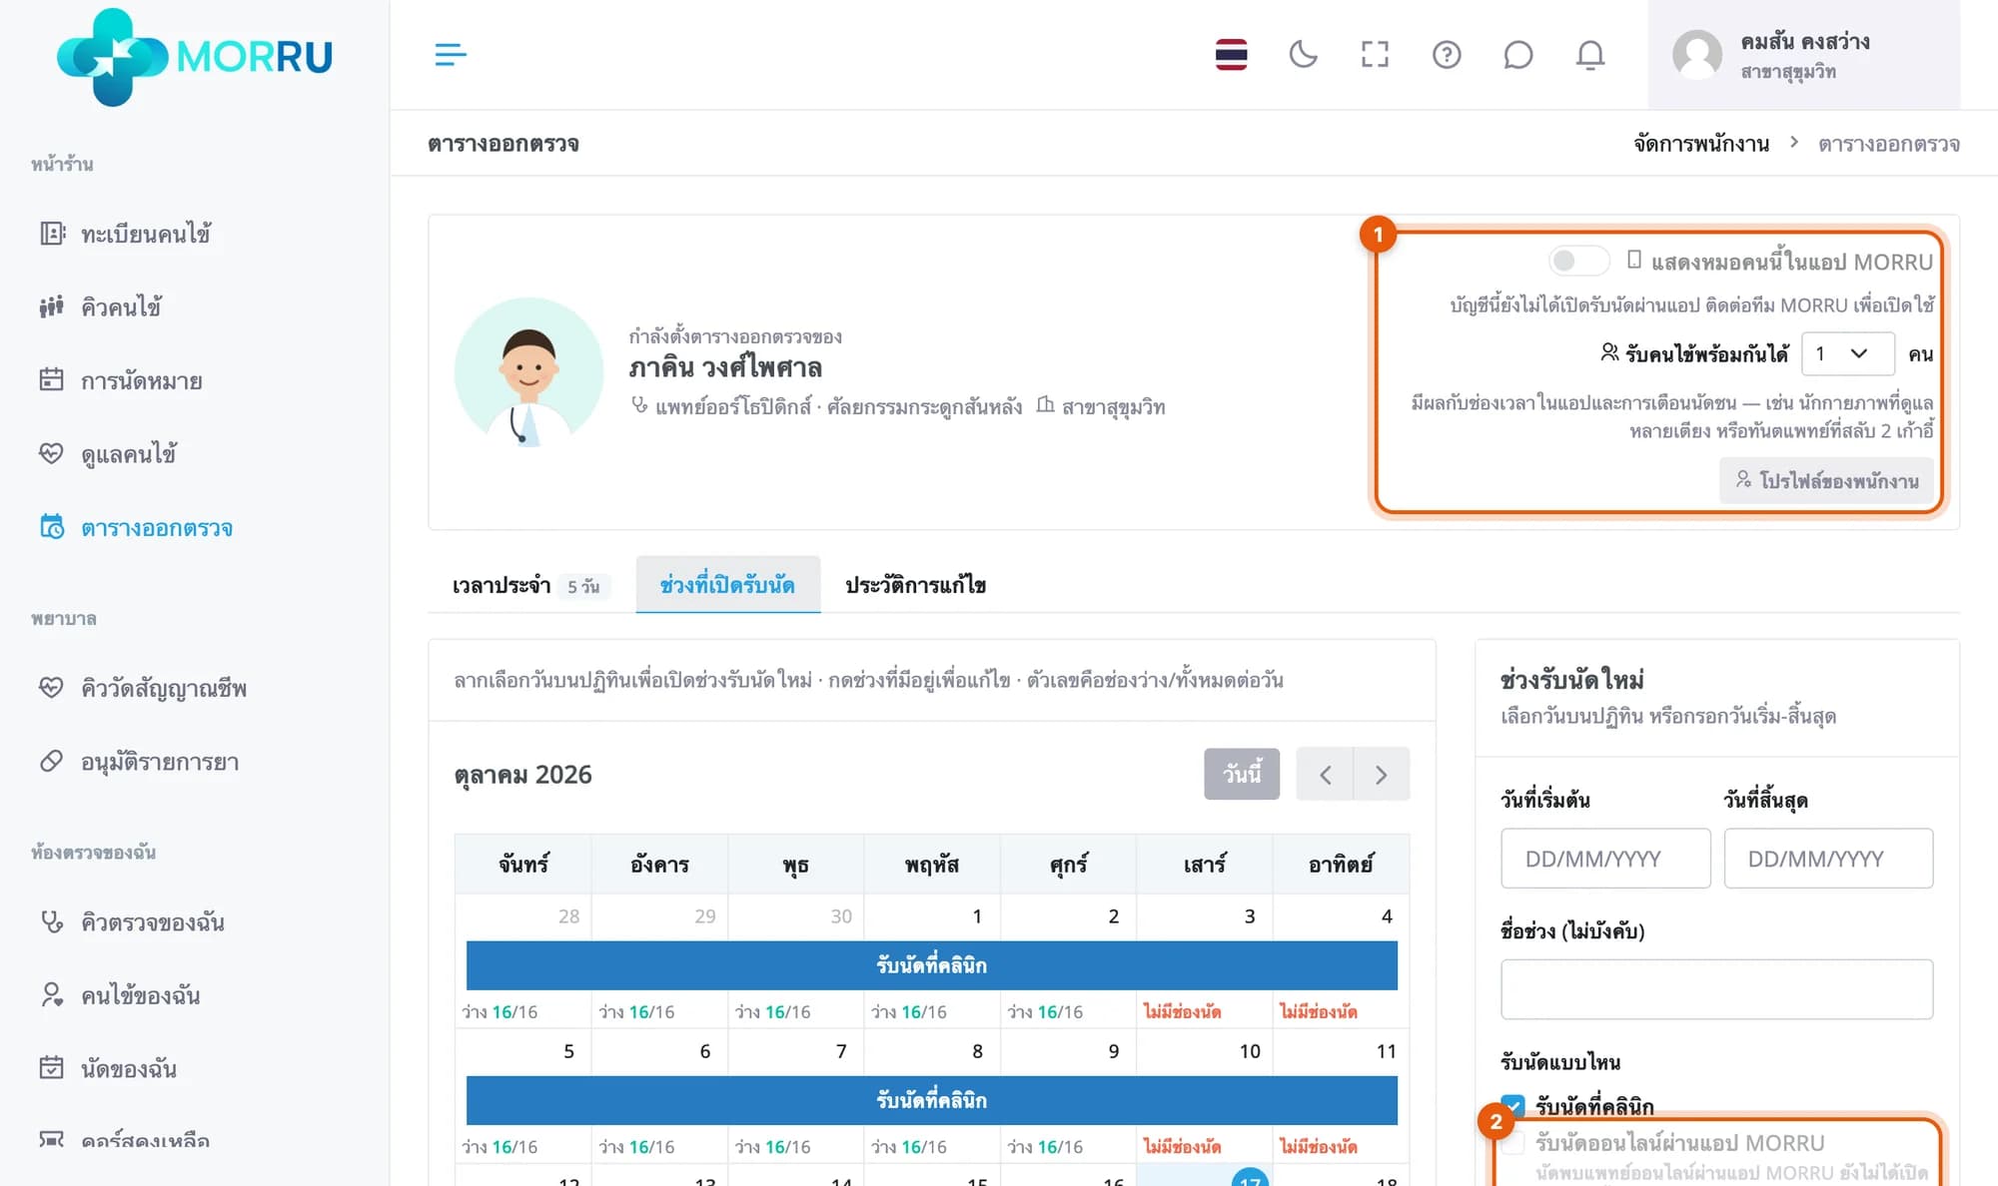Switch to ช่วงที่เปิดรับนัด tab

[727, 585]
